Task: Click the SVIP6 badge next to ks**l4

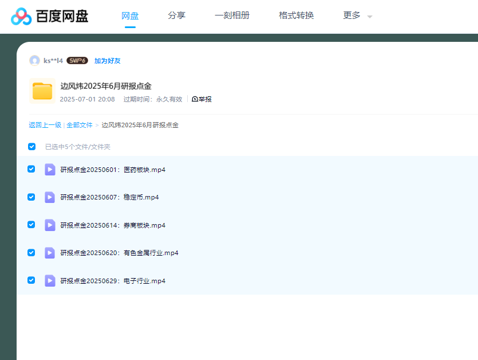Action: pyautogui.click(x=76, y=60)
